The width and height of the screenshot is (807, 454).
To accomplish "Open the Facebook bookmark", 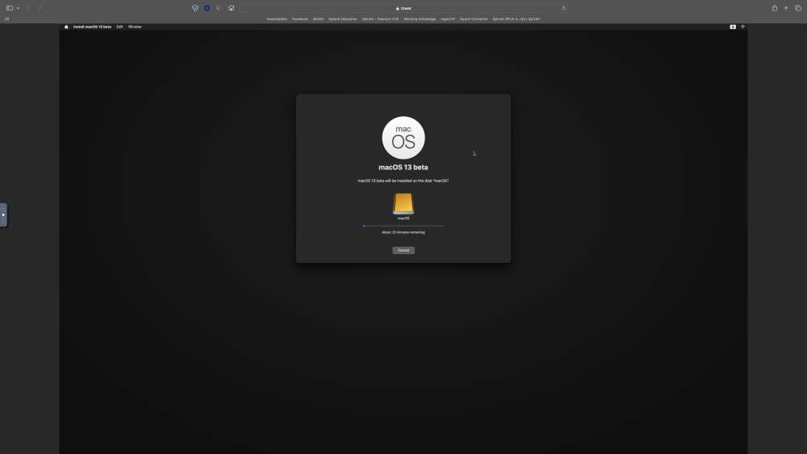I will pos(300,19).
